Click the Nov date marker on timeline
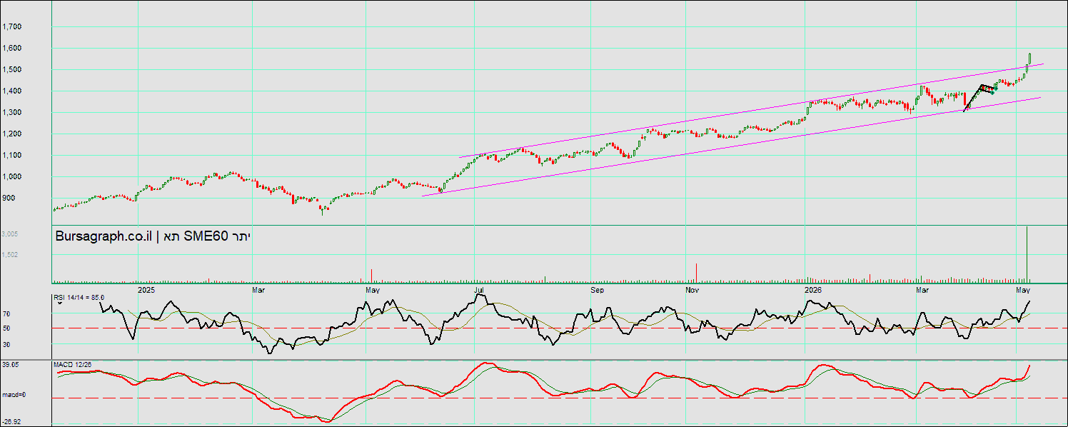Viewport: 1068px width, 427px height. (690, 290)
